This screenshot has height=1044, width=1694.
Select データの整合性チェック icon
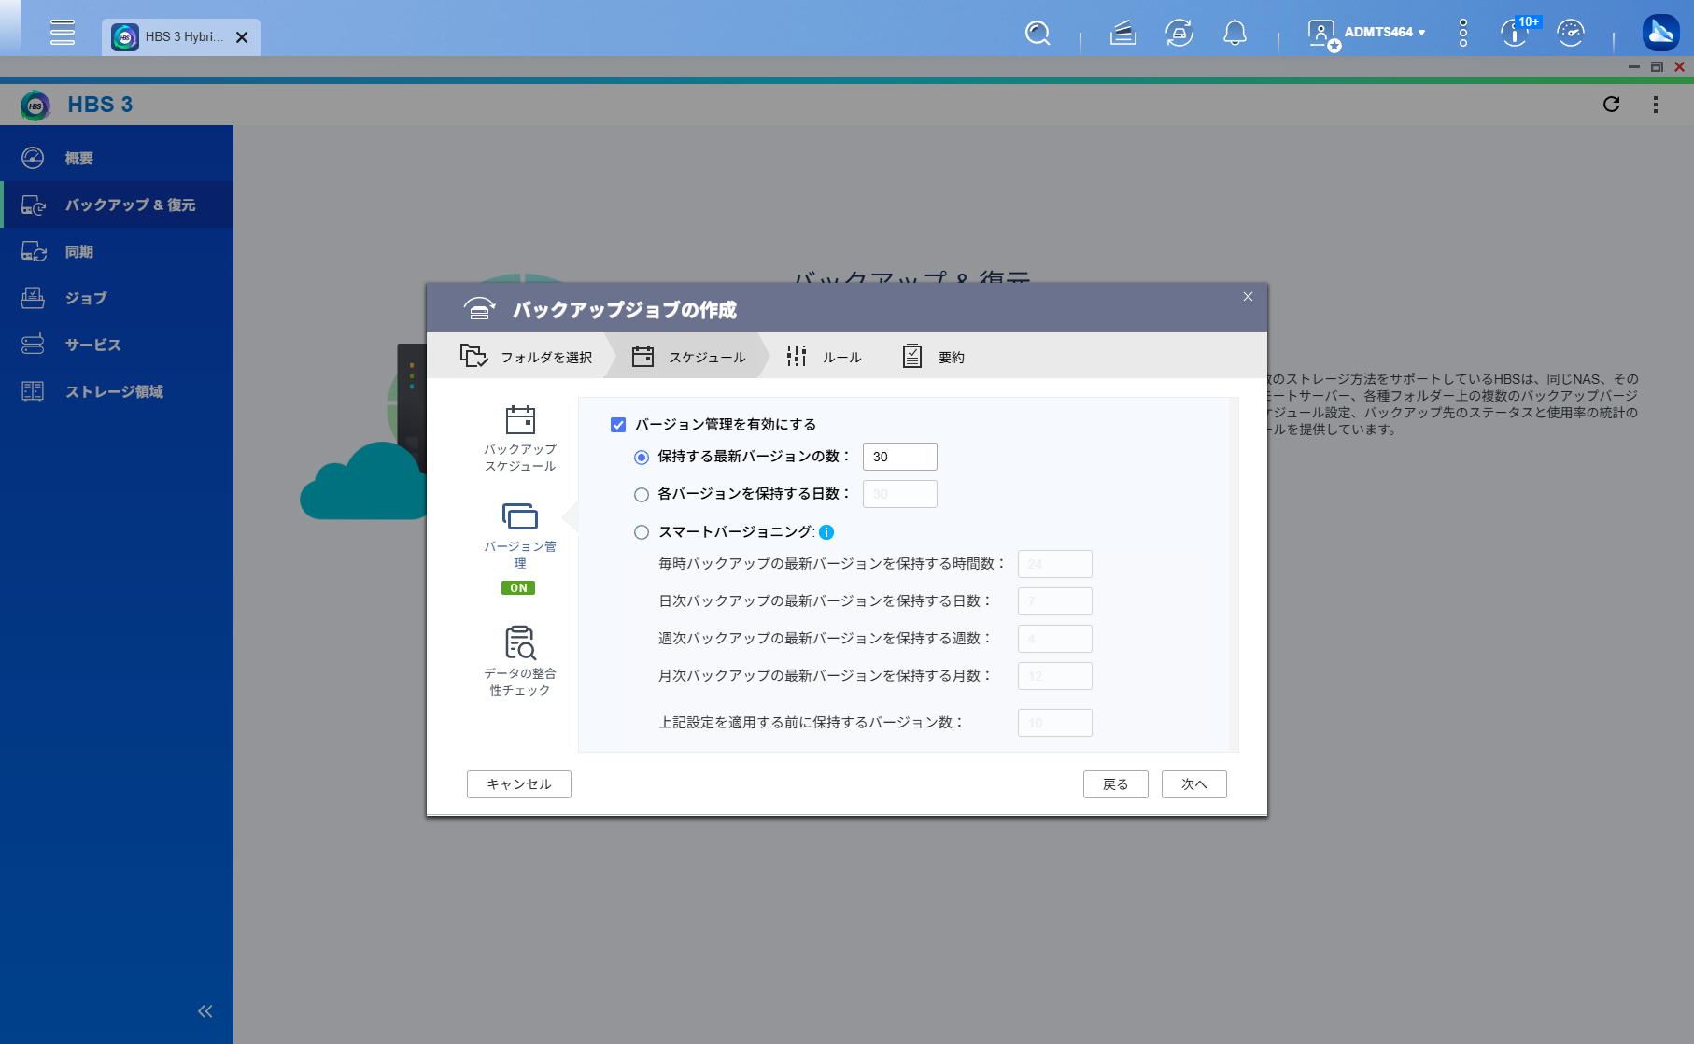click(520, 642)
